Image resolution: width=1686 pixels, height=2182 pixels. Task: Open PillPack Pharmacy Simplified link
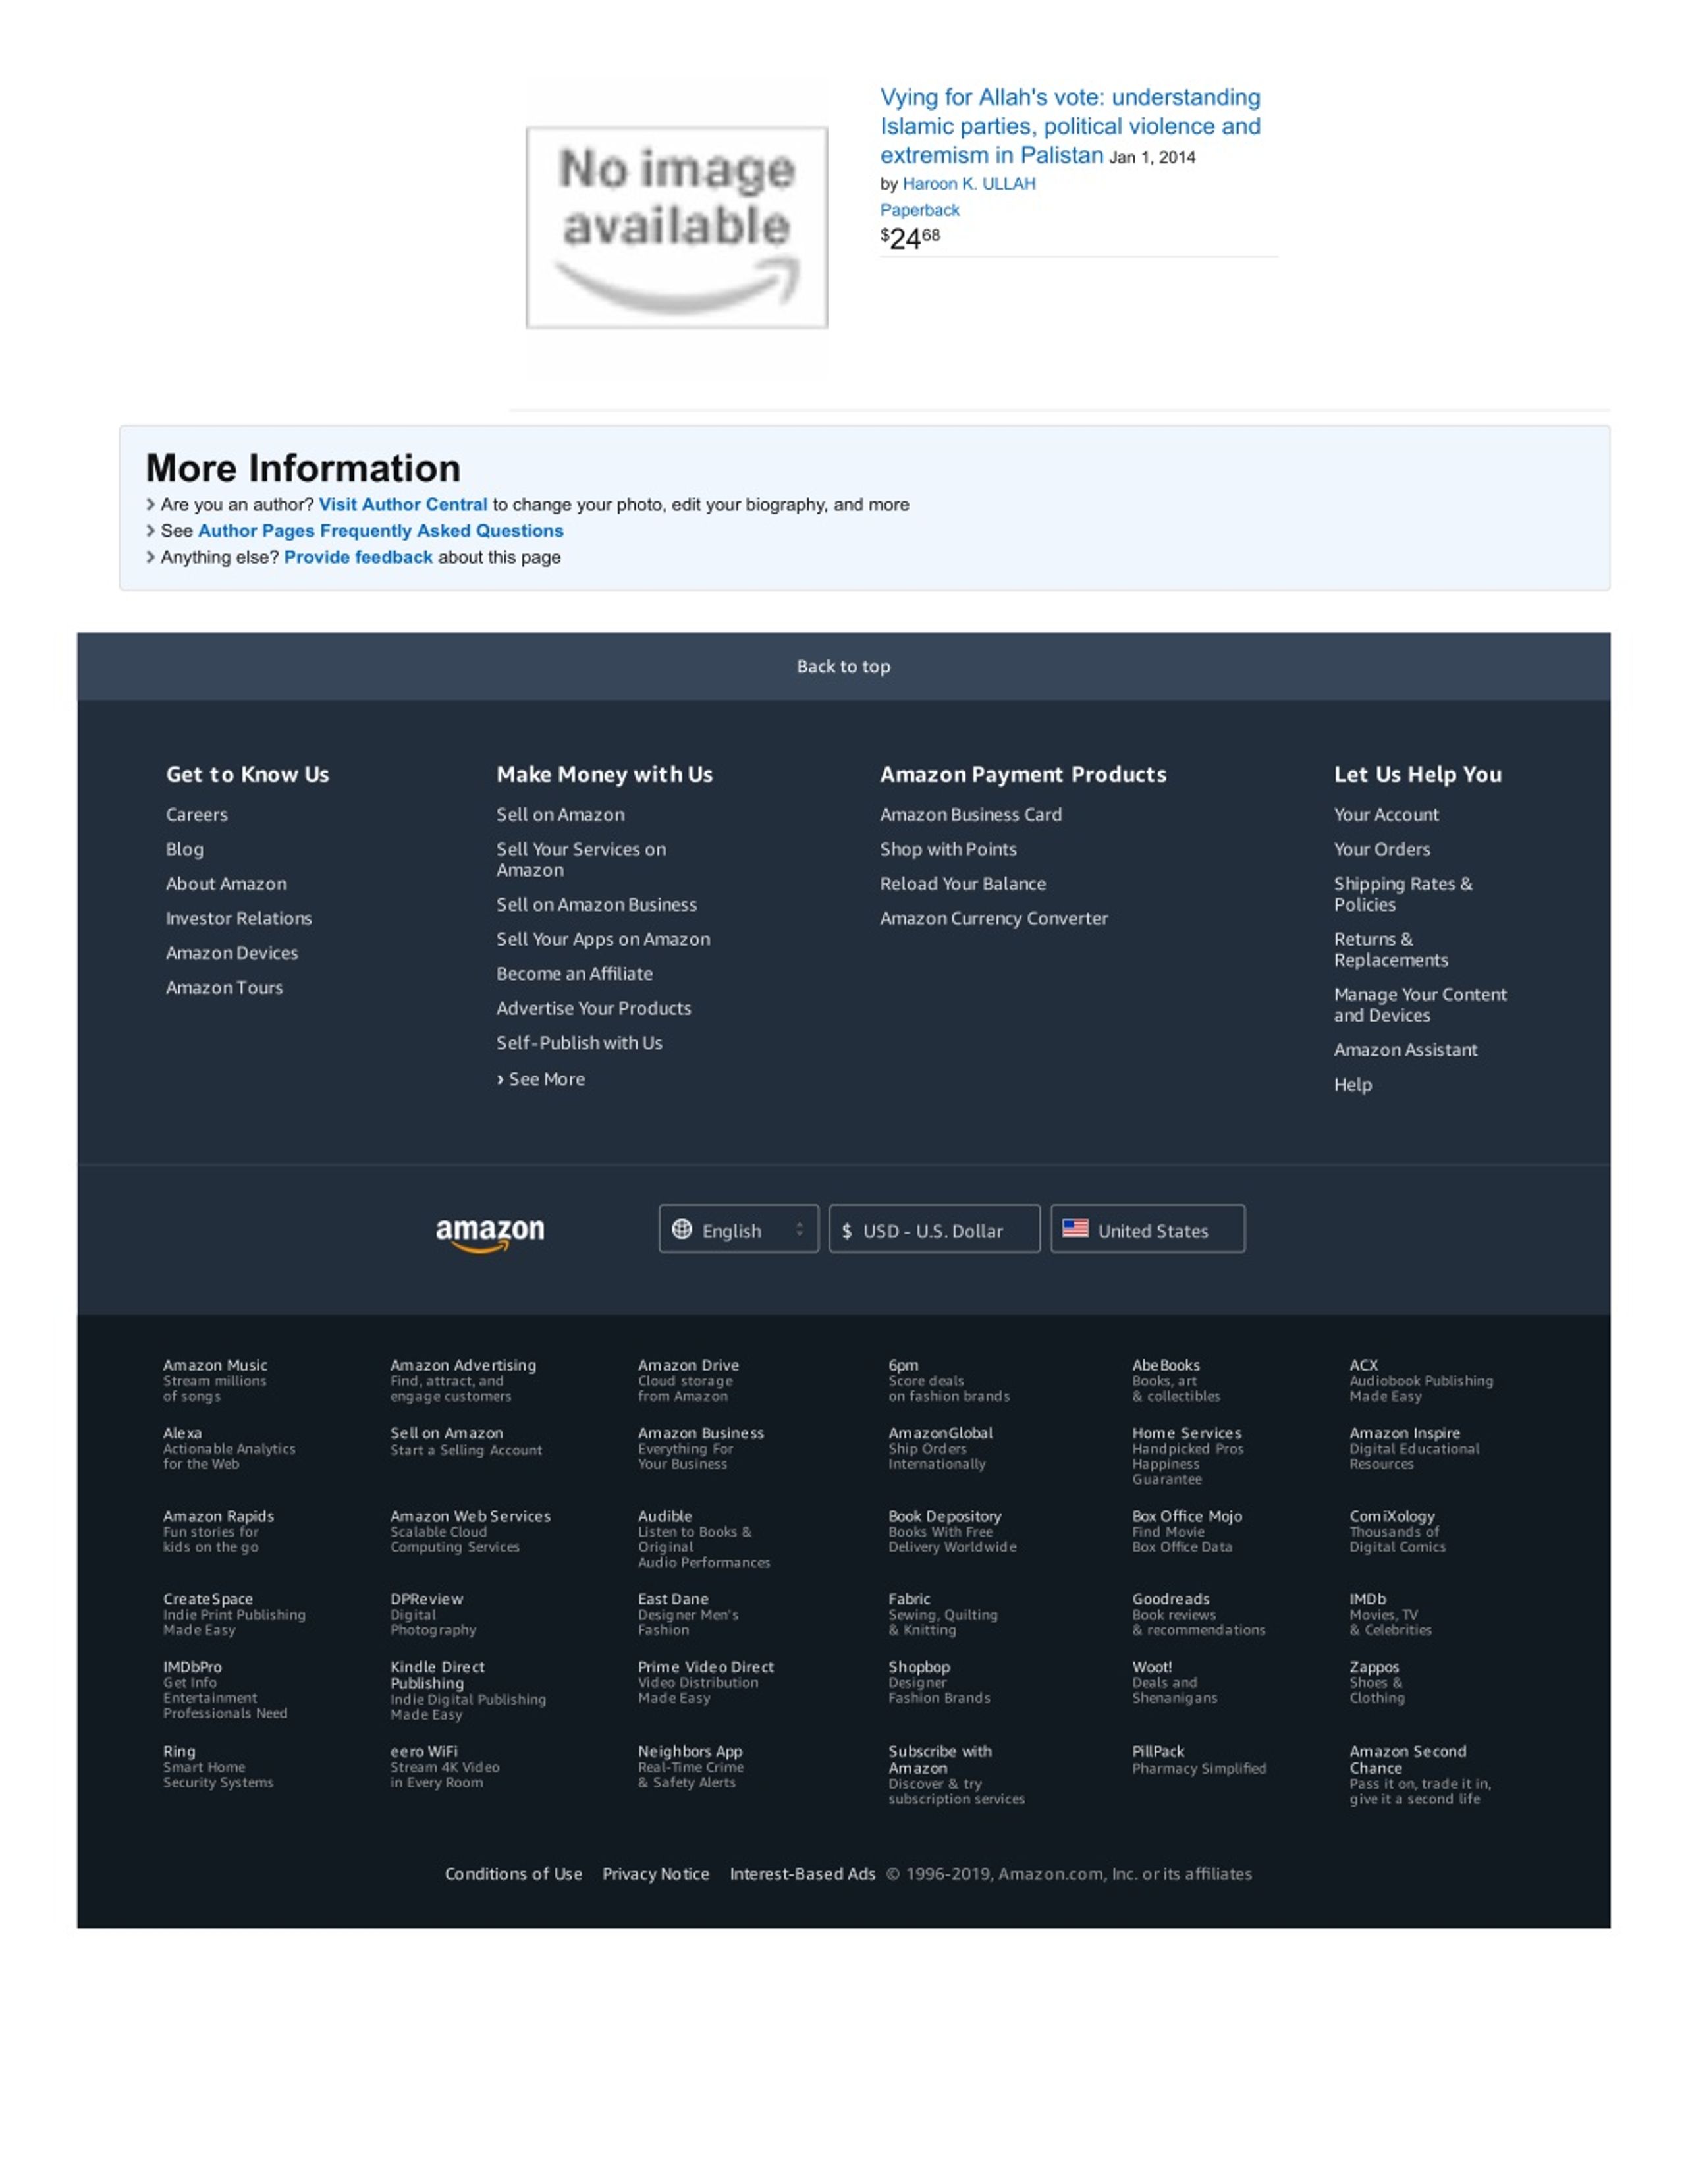tap(1199, 1759)
